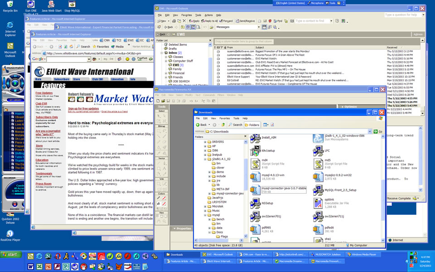The height and width of the screenshot is (272, 435).
Task: Select the EWI (3) folder in Outlook
Action: tap(176, 65)
